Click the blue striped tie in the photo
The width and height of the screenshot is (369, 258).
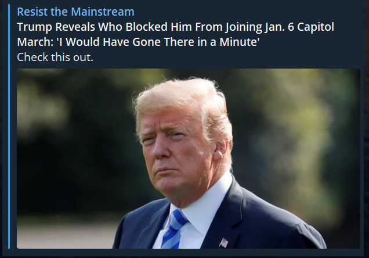(x=173, y=230)
